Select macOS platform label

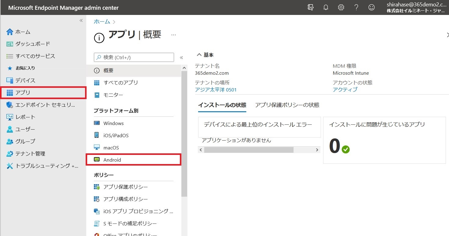pyautogui.click(x=111, y=148)
